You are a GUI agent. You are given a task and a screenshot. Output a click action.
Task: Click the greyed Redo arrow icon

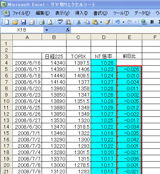point(130,22)
